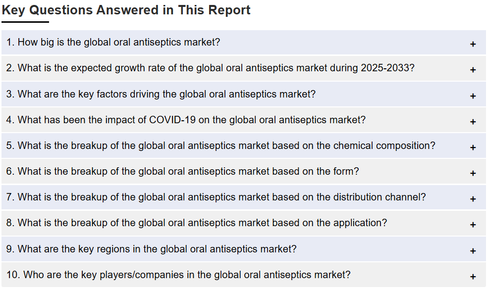
Task: Click the plus icon for growth rate question
Action: (473, 70)
